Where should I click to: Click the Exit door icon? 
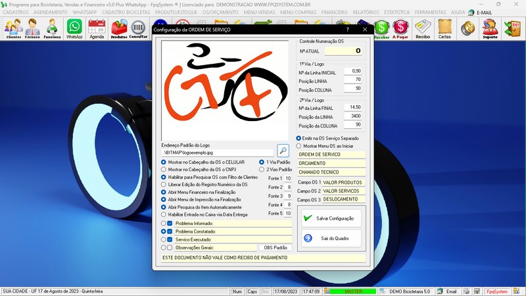513,28
